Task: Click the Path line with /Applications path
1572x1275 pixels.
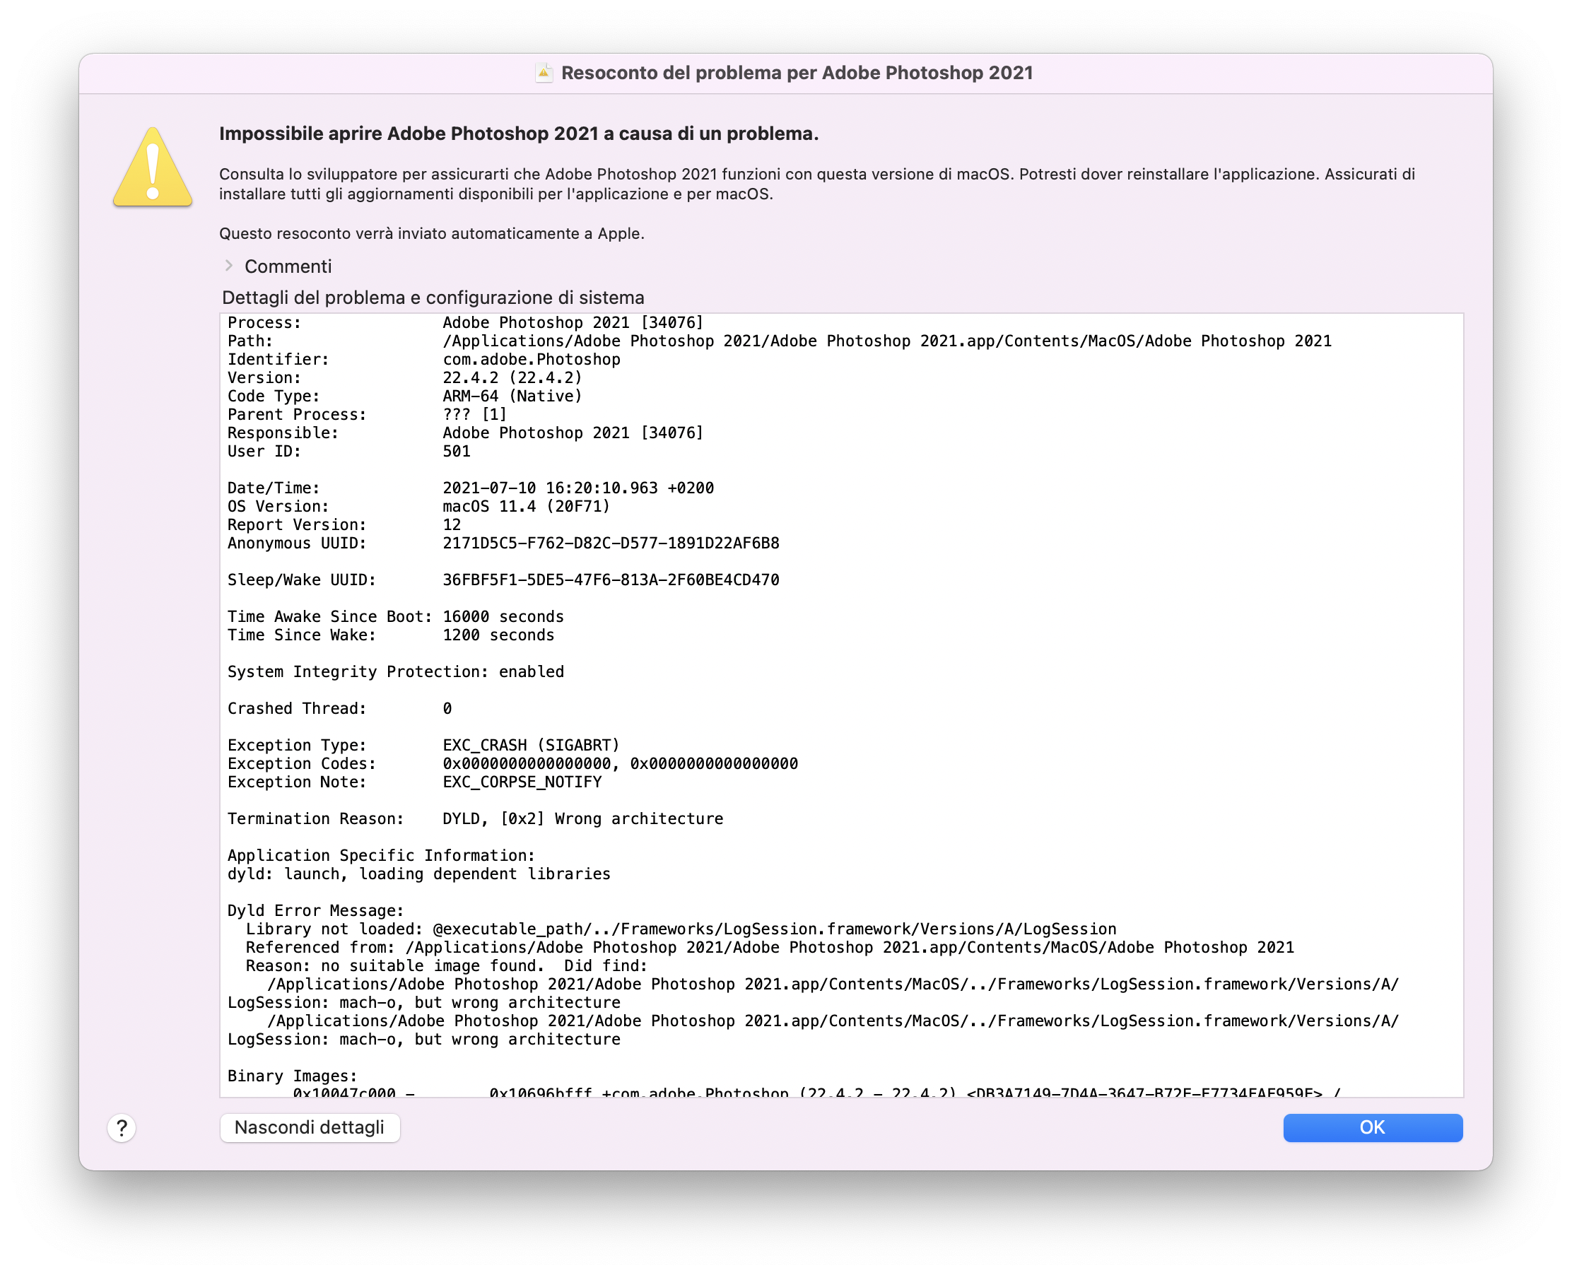Action: (779, 341)
